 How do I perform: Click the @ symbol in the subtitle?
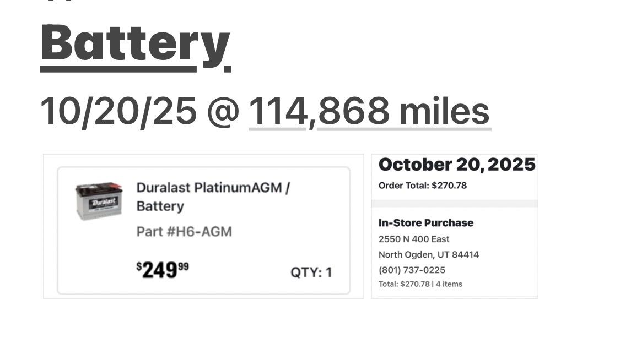[x=223, y=111]
